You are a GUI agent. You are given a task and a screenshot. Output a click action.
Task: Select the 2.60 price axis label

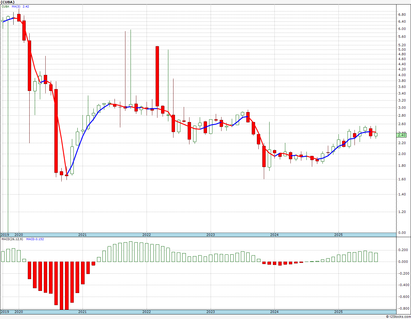tap(402, 124)
